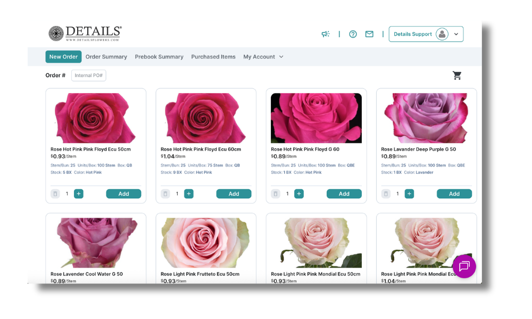Go to the Purchased Items tab
Viewport: 532px width, 319px height.
pyautogui.click(x=213, y=57)
